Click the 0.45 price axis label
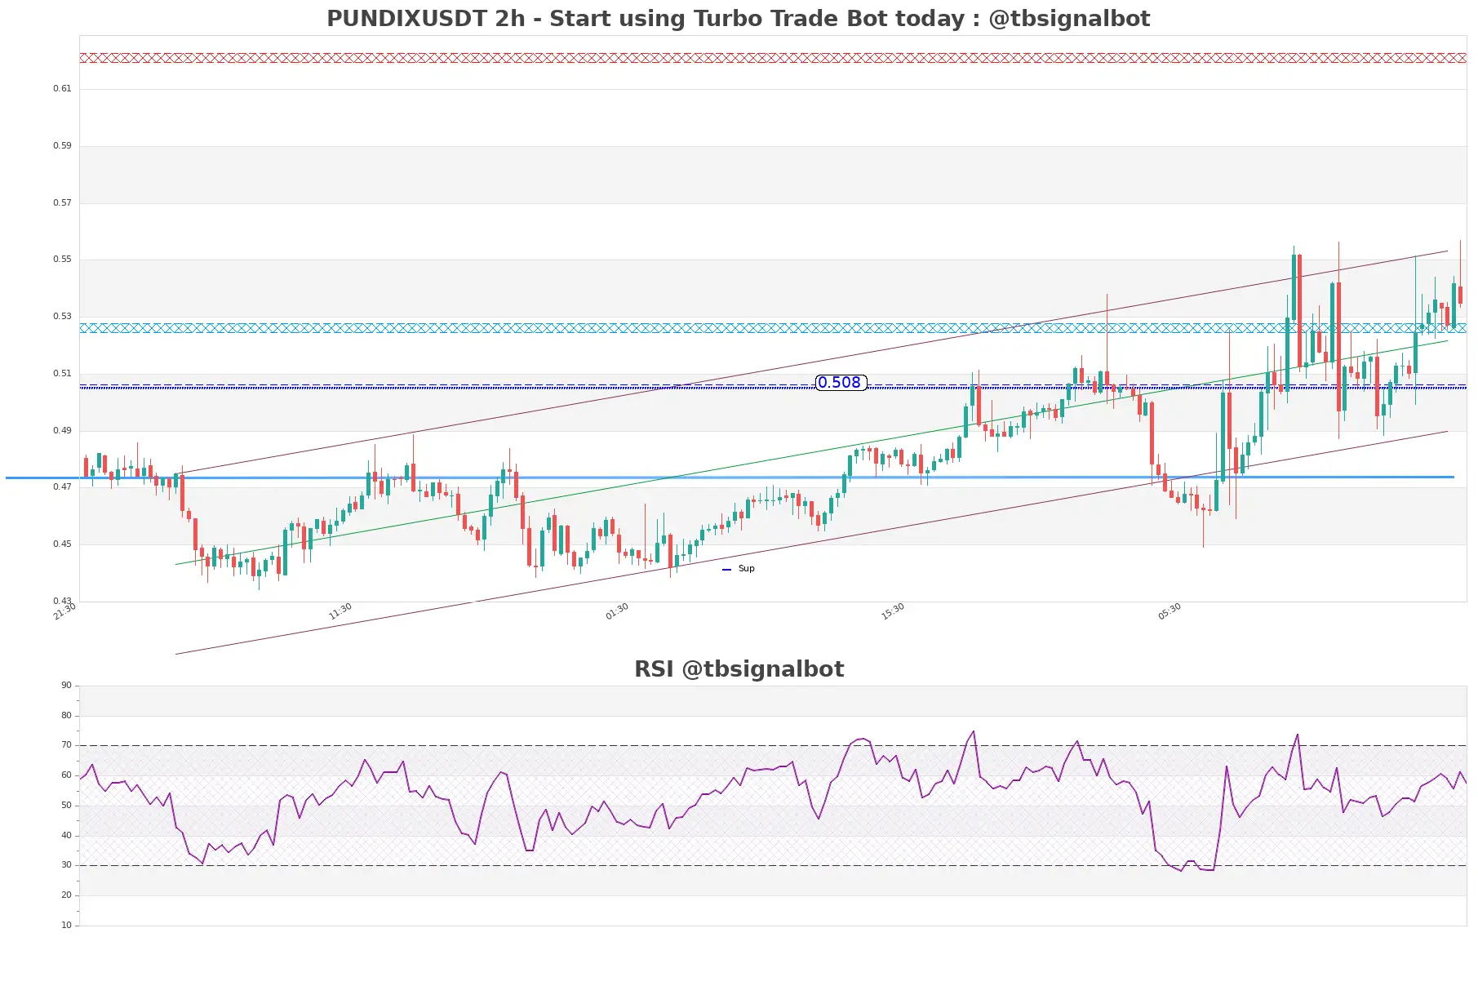 (x=62, y=544)
